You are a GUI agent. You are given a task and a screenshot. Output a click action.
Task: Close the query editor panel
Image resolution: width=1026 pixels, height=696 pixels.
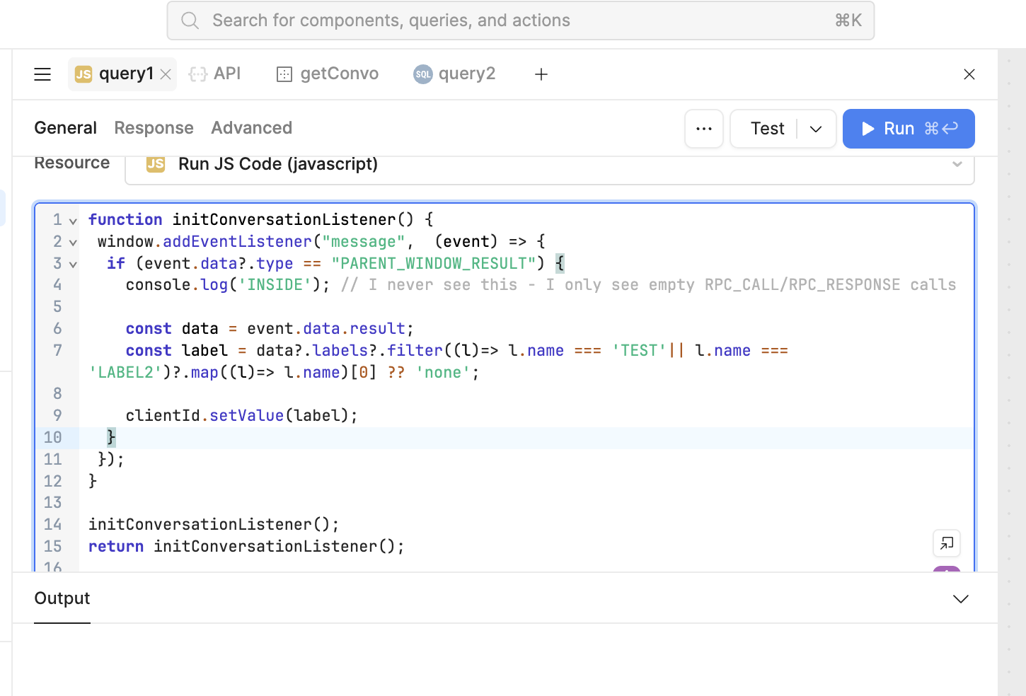[x=969, y=74]
